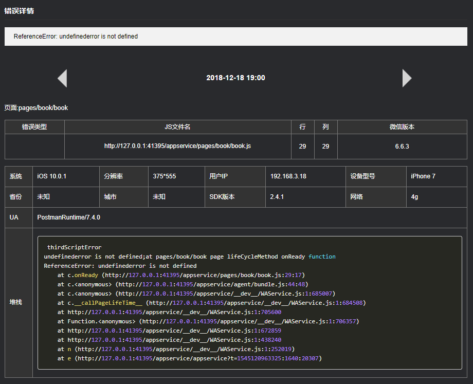Viewport: 473px width, 384px height.
Task: Click the thirdScriptError line in stack
Action: click(74, 247)
